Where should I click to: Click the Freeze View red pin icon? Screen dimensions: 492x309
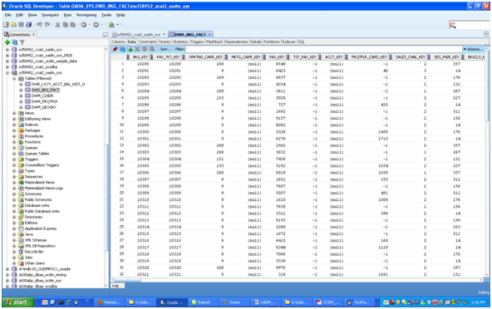[x=116, y=49]
